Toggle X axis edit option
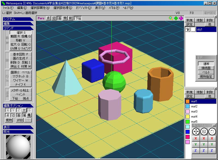This screenshot has height=160, width=218. [x=8, y=110]
